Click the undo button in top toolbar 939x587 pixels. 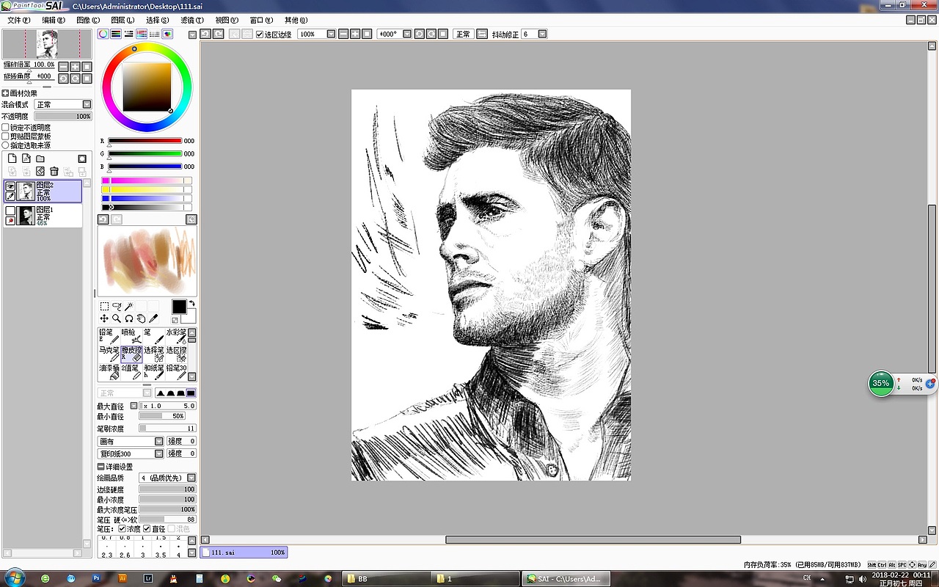coord(205,34)
